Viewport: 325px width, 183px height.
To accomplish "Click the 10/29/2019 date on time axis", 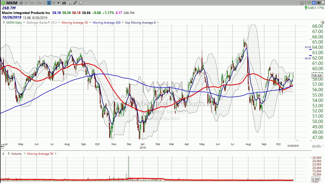I will (293, 146).
